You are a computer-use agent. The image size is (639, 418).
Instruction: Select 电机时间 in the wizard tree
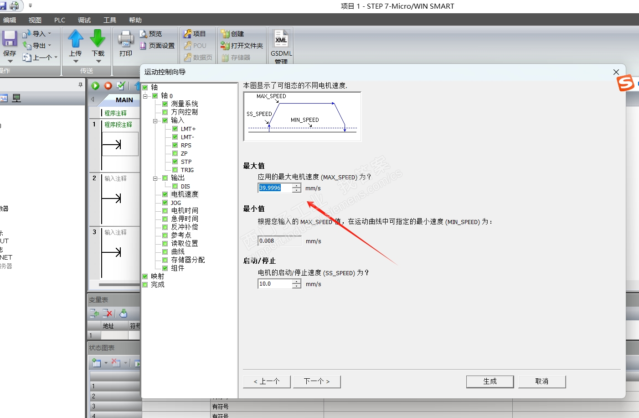[x=185, y=211]
